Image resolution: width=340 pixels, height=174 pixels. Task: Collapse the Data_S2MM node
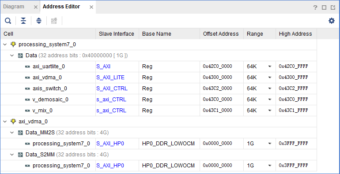pyautogui.click(x=12, y=155)
